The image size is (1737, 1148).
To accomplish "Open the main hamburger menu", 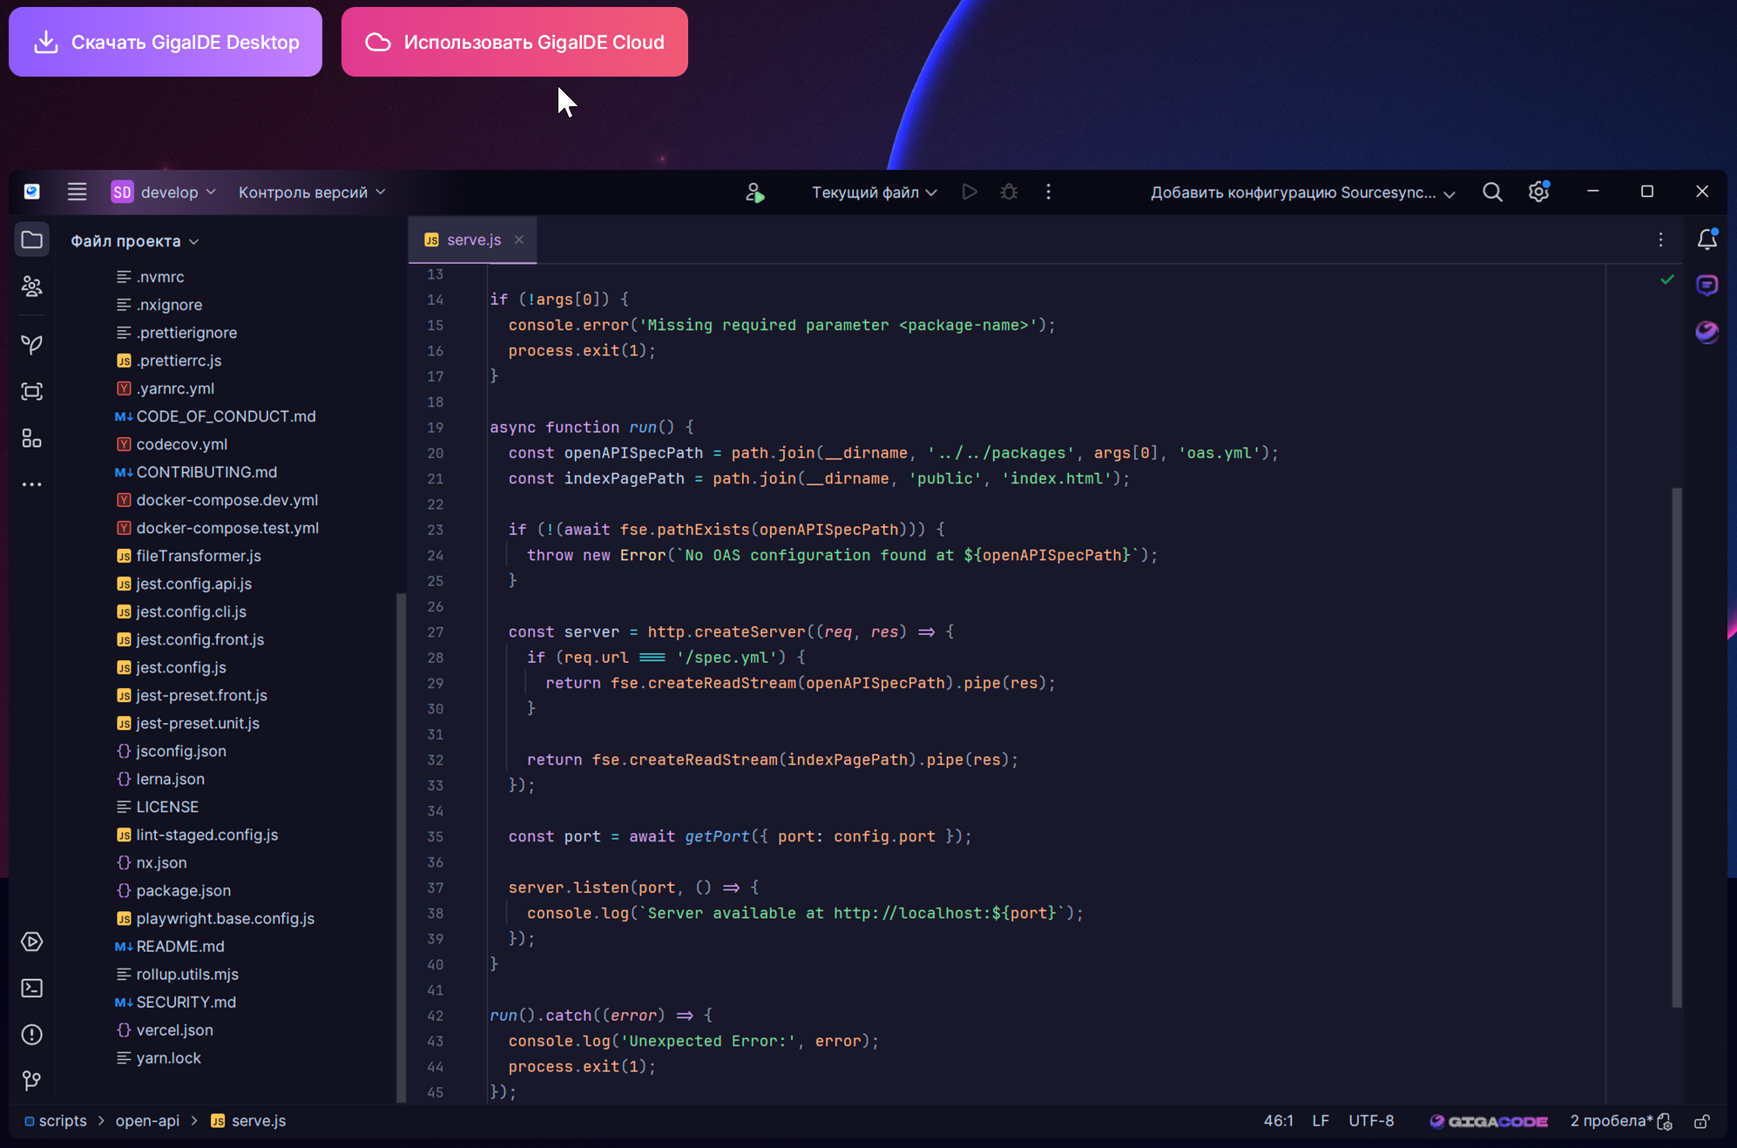I will click(78, 192).
